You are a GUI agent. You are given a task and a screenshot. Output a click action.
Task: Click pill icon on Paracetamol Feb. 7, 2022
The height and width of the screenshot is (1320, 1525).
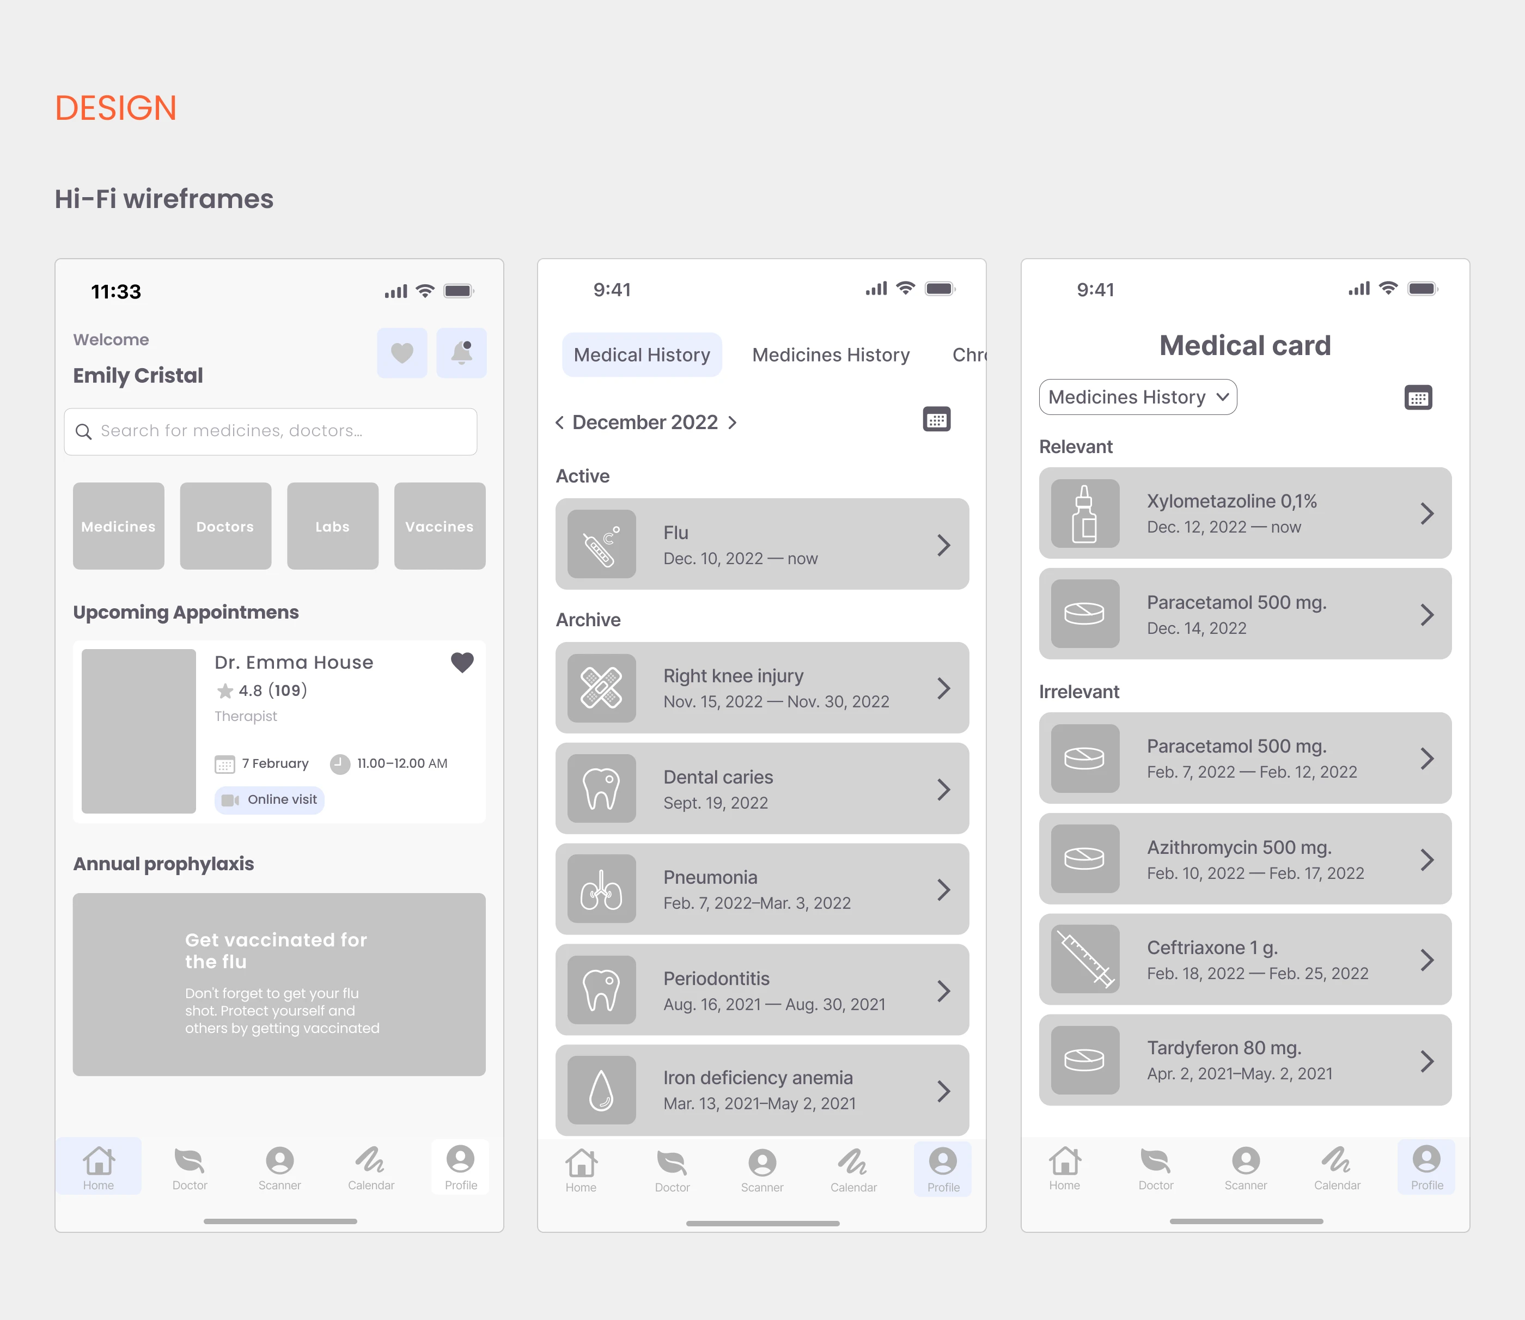pos(1084,758)
